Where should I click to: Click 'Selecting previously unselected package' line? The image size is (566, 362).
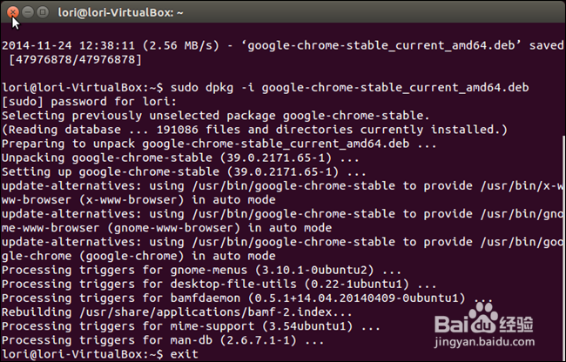point(216,116)
